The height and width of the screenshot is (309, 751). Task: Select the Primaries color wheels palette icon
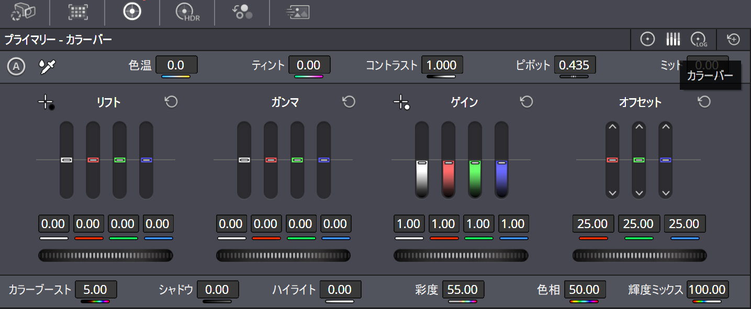[132, 11]
